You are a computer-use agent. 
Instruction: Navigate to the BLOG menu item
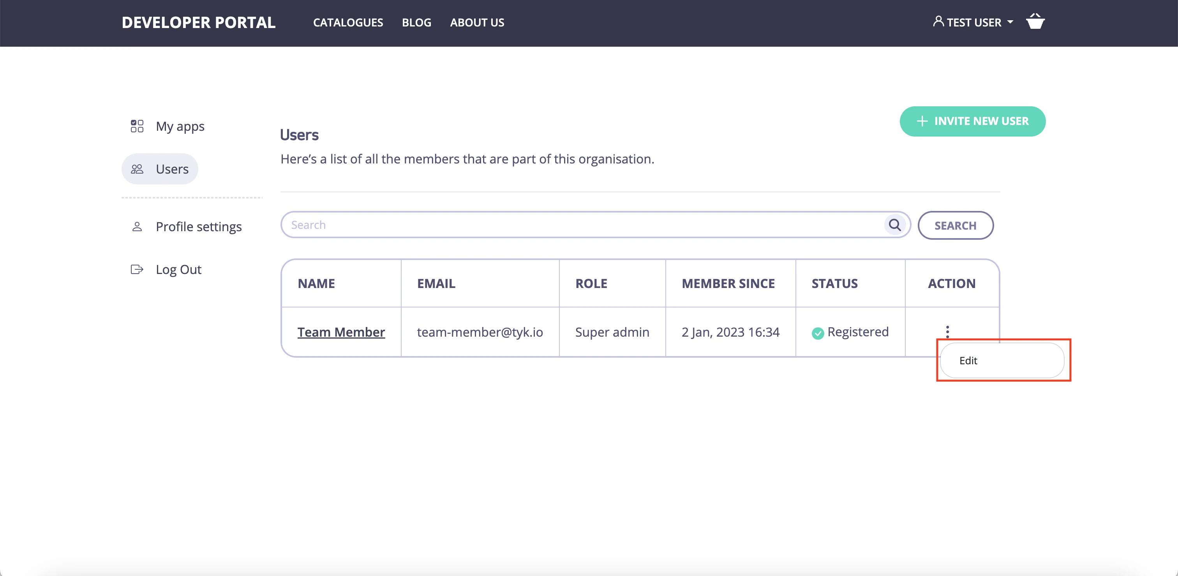pos(416,23)
